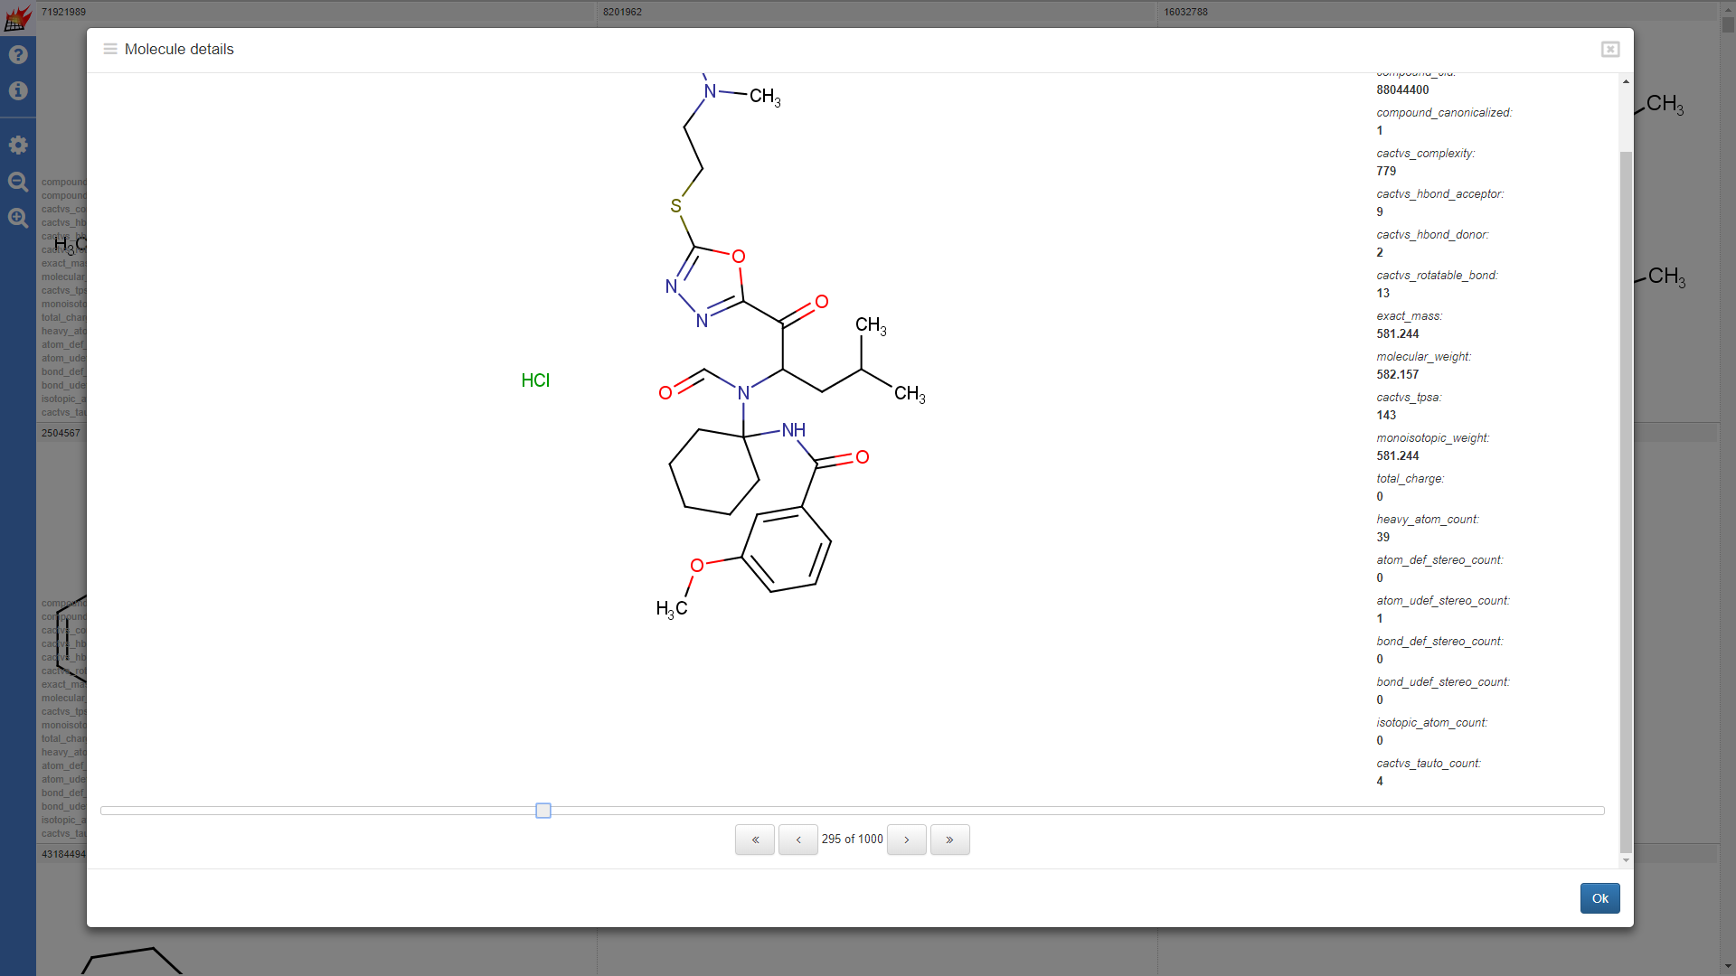Jump to the first molecule
1736x976 pixels.
[x=755, y=840]
